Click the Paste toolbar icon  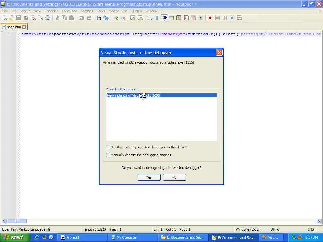[x=72, y=18]
